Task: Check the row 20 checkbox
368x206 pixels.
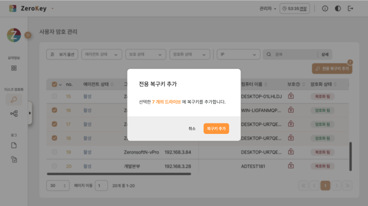Action: tap(54, 166)
